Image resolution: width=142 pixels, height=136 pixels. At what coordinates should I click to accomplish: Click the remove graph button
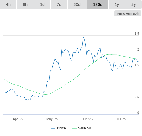click(128, 13)
